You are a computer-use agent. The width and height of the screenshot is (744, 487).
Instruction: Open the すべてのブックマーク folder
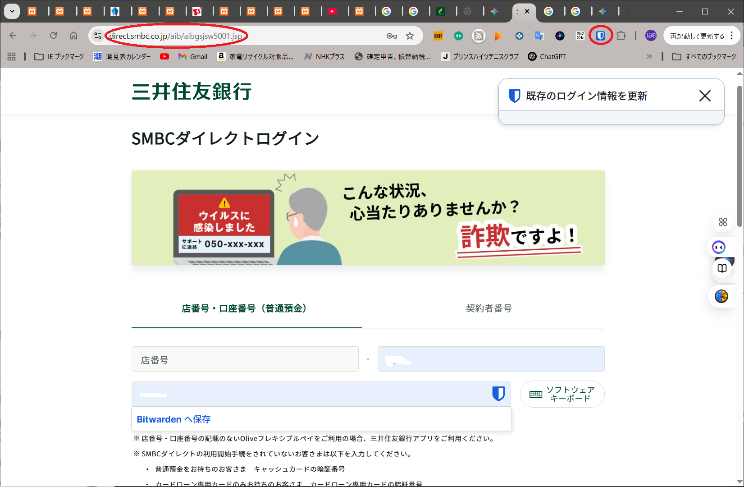click(x=704, y=56)
